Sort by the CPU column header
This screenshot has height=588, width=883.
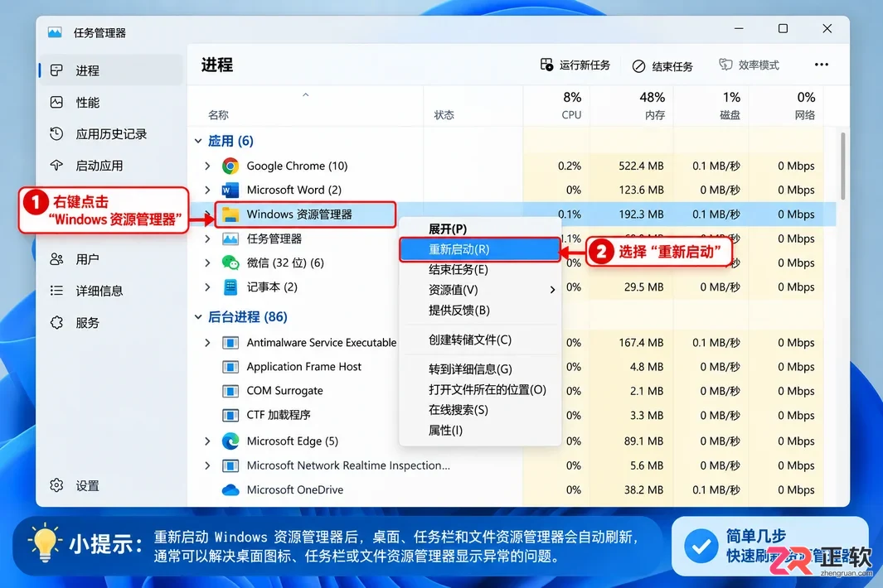571,115
